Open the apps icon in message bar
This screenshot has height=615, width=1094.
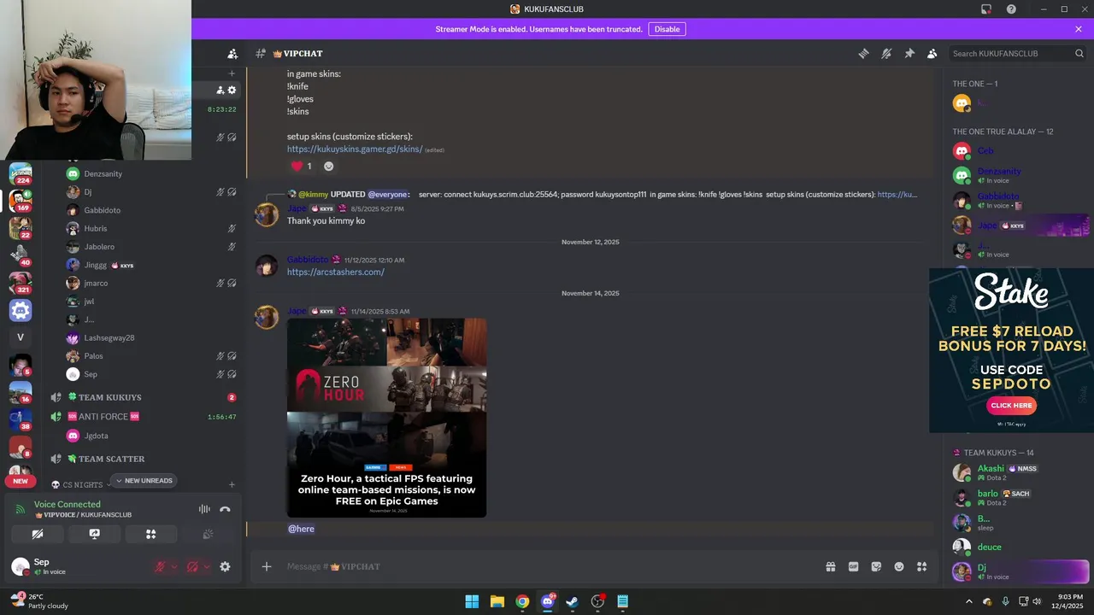pos(921,566)
